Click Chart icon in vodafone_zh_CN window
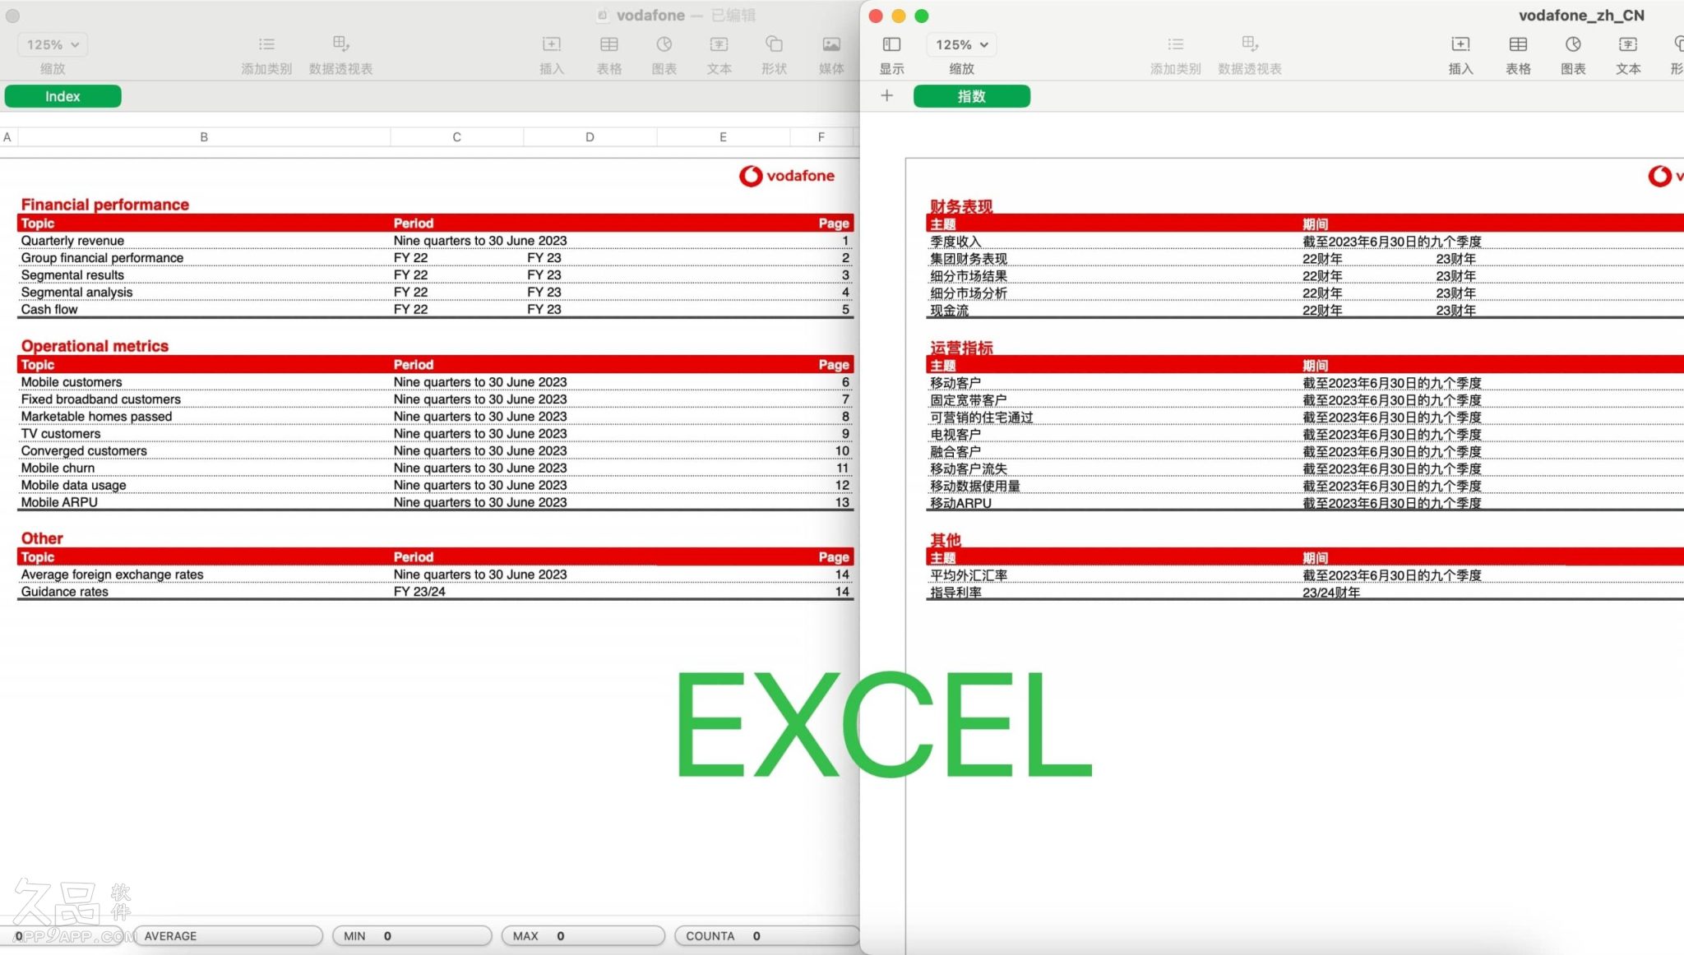Viewport: 1684px width, 955px height. [x=1573, y=44]
